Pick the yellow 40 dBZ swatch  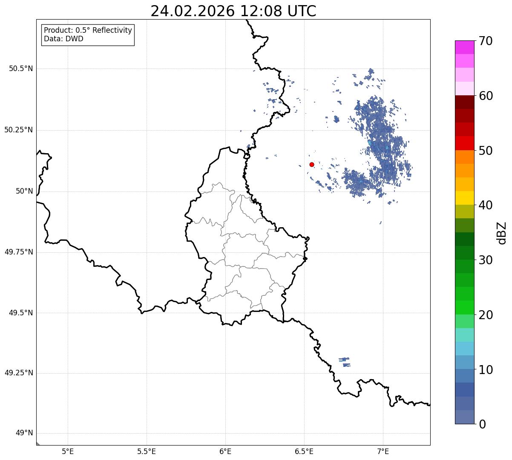[465, 198]
